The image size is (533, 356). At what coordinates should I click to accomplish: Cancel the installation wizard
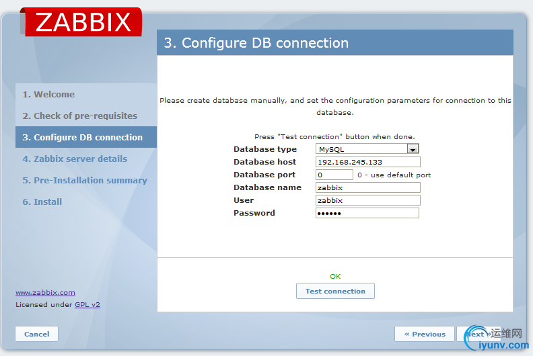tap(37, 334)
